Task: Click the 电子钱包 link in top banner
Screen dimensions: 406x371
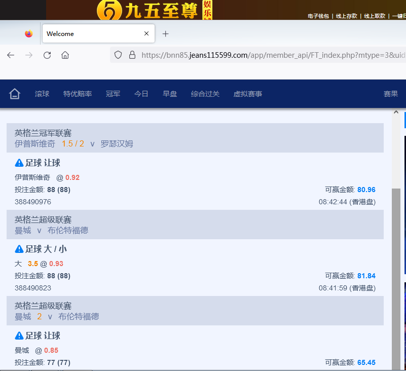Action: pyautogui.click(x=318, y=16)
